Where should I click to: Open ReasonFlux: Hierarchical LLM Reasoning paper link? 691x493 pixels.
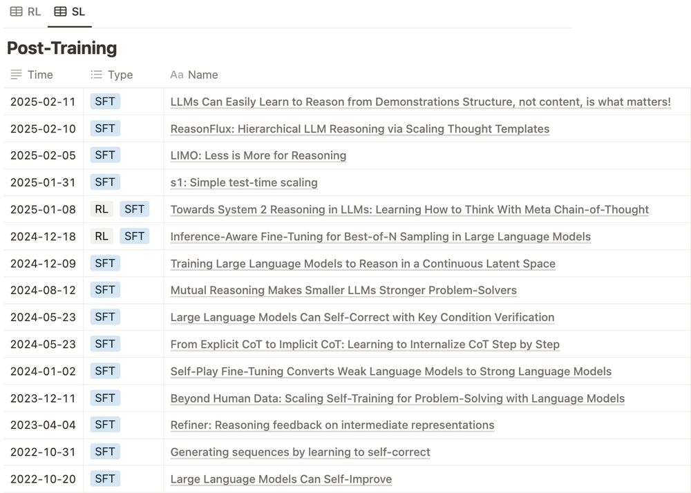(x=359, y=128)
